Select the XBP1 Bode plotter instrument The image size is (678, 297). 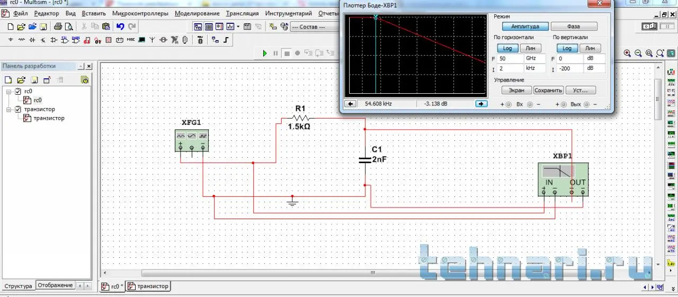pos(563,179)
